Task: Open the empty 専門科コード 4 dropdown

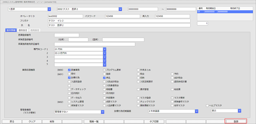Action: click(x=105, y=61)
